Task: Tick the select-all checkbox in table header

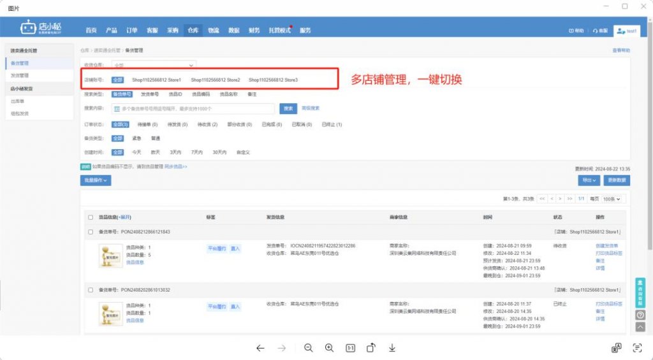Action: click(91, 217)
